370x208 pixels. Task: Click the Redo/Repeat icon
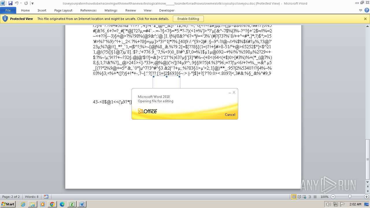pyautogui.click(x=26, y=3)
